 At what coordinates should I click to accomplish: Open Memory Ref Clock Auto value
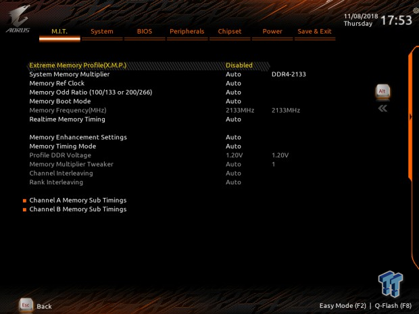233,83
